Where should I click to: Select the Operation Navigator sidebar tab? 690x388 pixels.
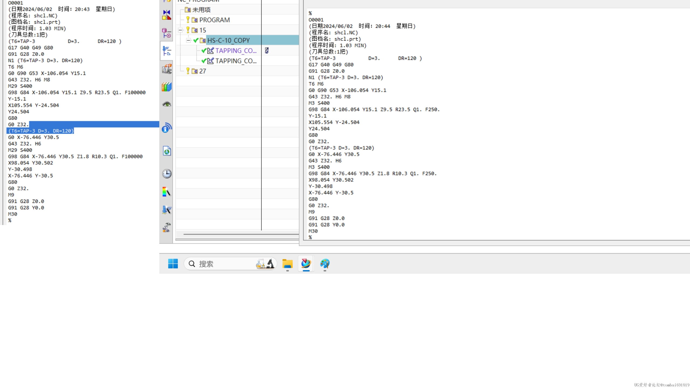point(167,51)
